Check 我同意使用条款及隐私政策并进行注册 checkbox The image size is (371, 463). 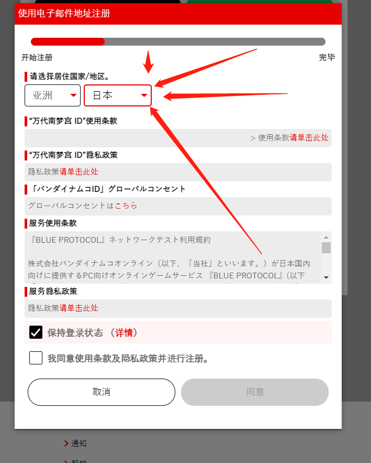click(36, 358)
